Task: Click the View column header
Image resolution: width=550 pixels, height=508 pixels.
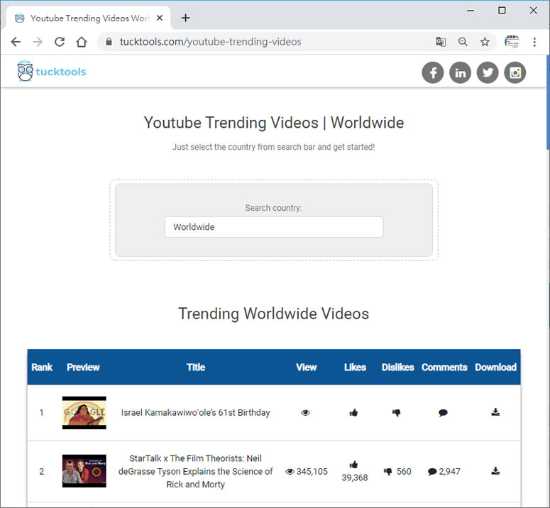Action: (x=306, y=367)
